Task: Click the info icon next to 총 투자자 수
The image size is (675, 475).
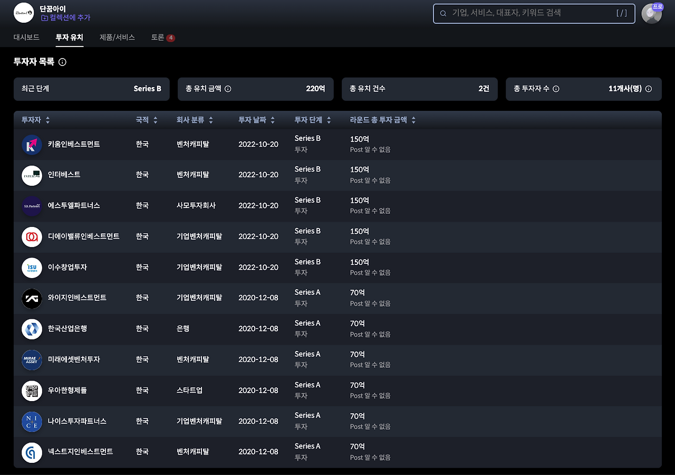Action: tap(556, 89)
